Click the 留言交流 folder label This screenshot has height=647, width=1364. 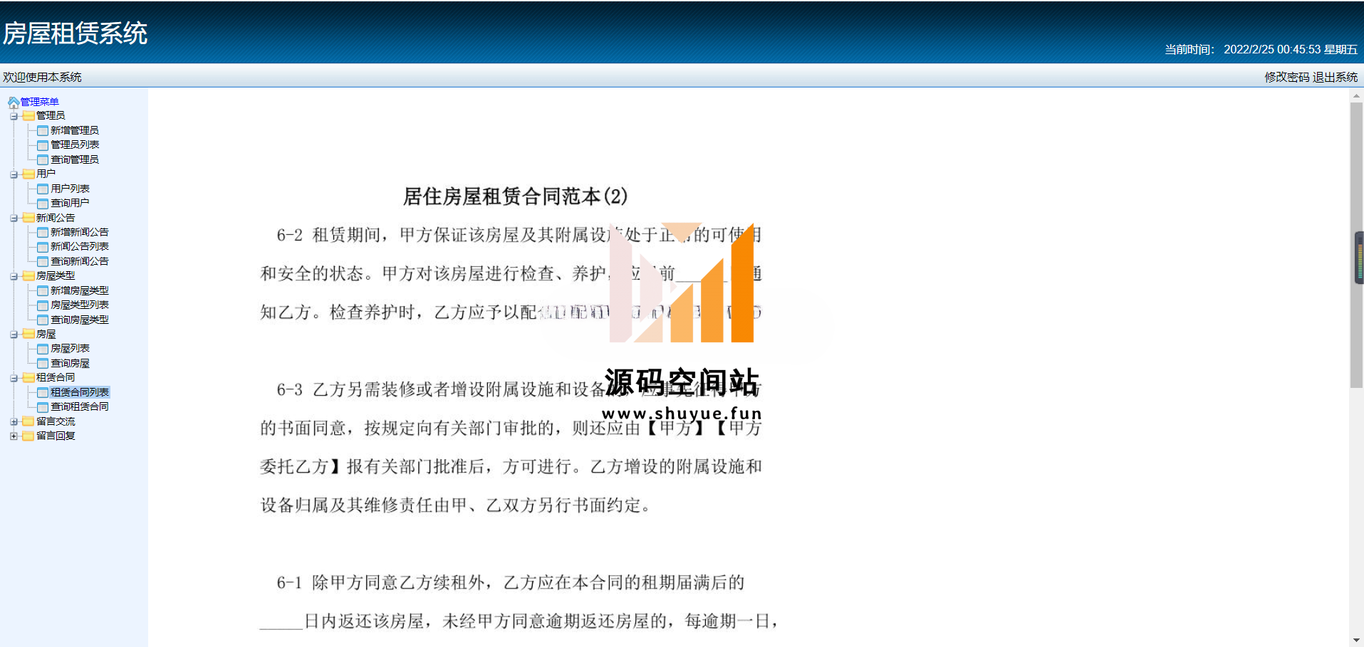[x=56, y=421]
